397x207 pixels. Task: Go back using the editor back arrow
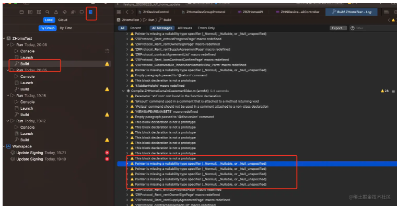(127, 12)
